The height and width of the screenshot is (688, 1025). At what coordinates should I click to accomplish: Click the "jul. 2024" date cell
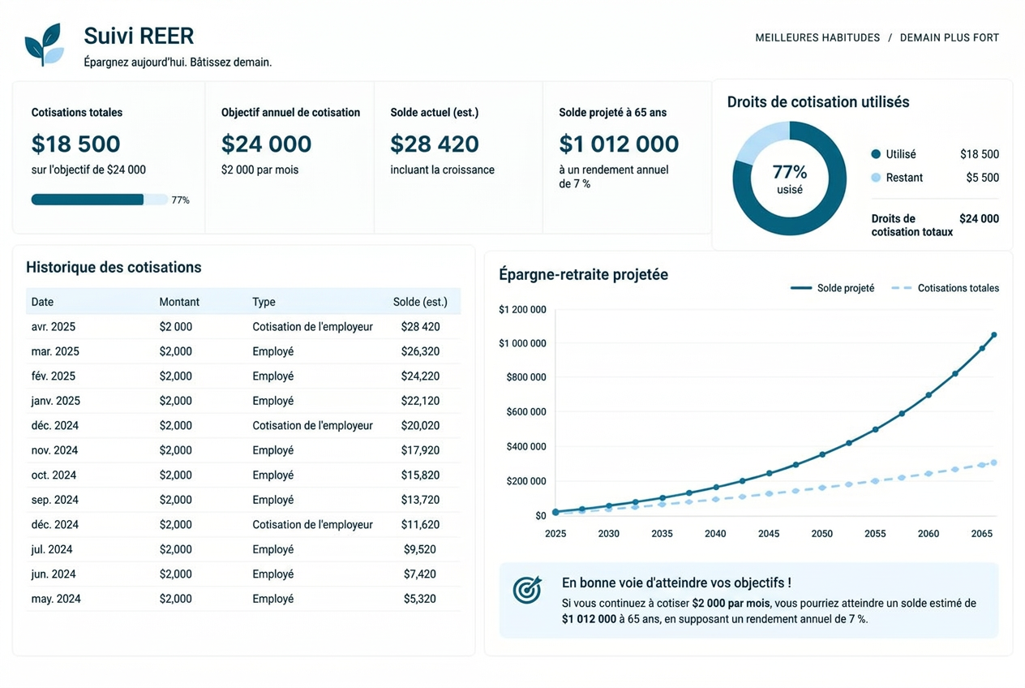click(53, 549)
